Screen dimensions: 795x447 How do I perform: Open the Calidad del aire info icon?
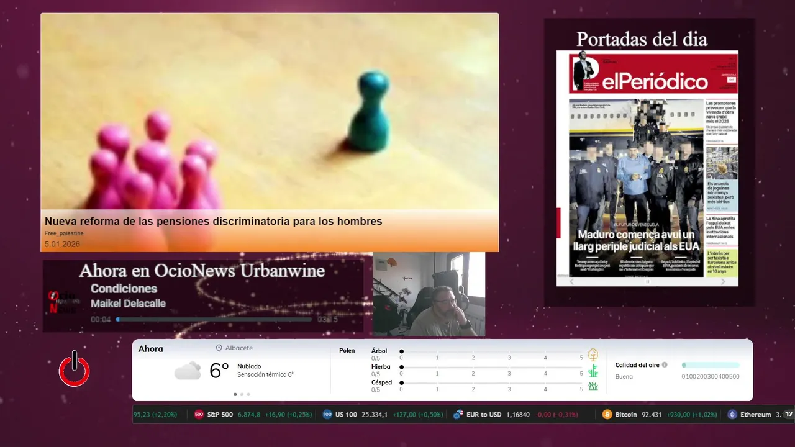point(665,365)
